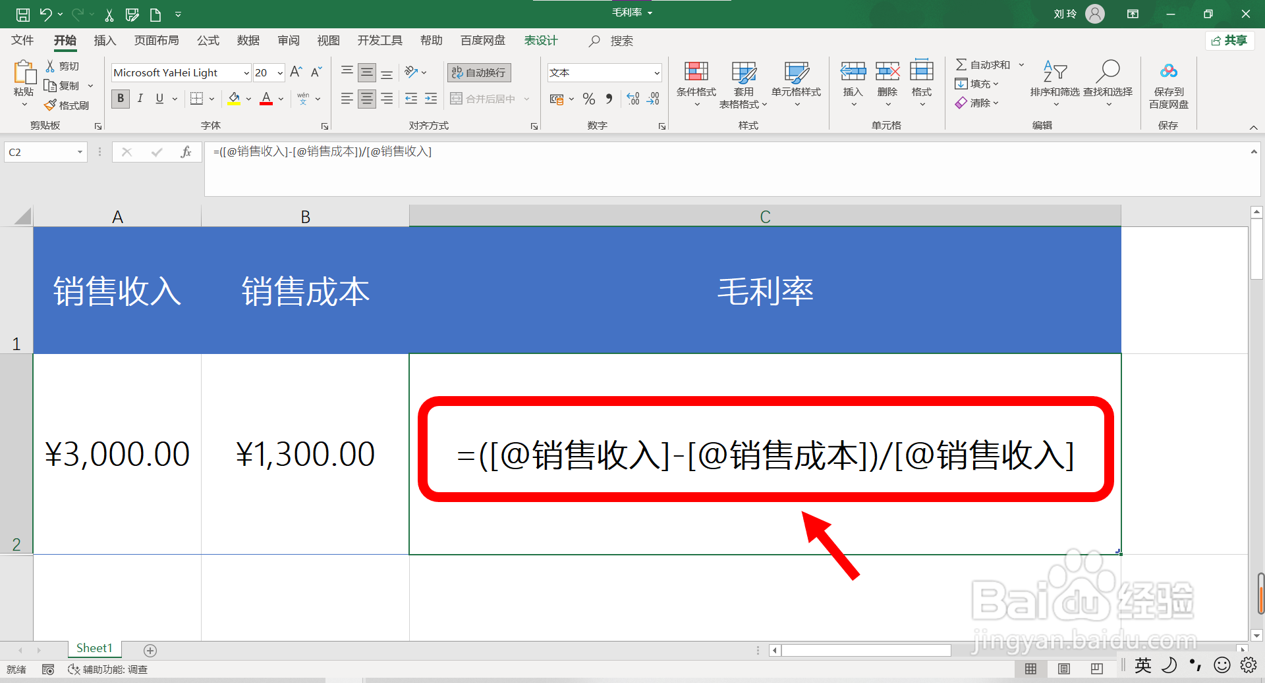Expand the Name Box dropdown arrow
This screenshot has height=683, width=1265.
pos(80,152)
